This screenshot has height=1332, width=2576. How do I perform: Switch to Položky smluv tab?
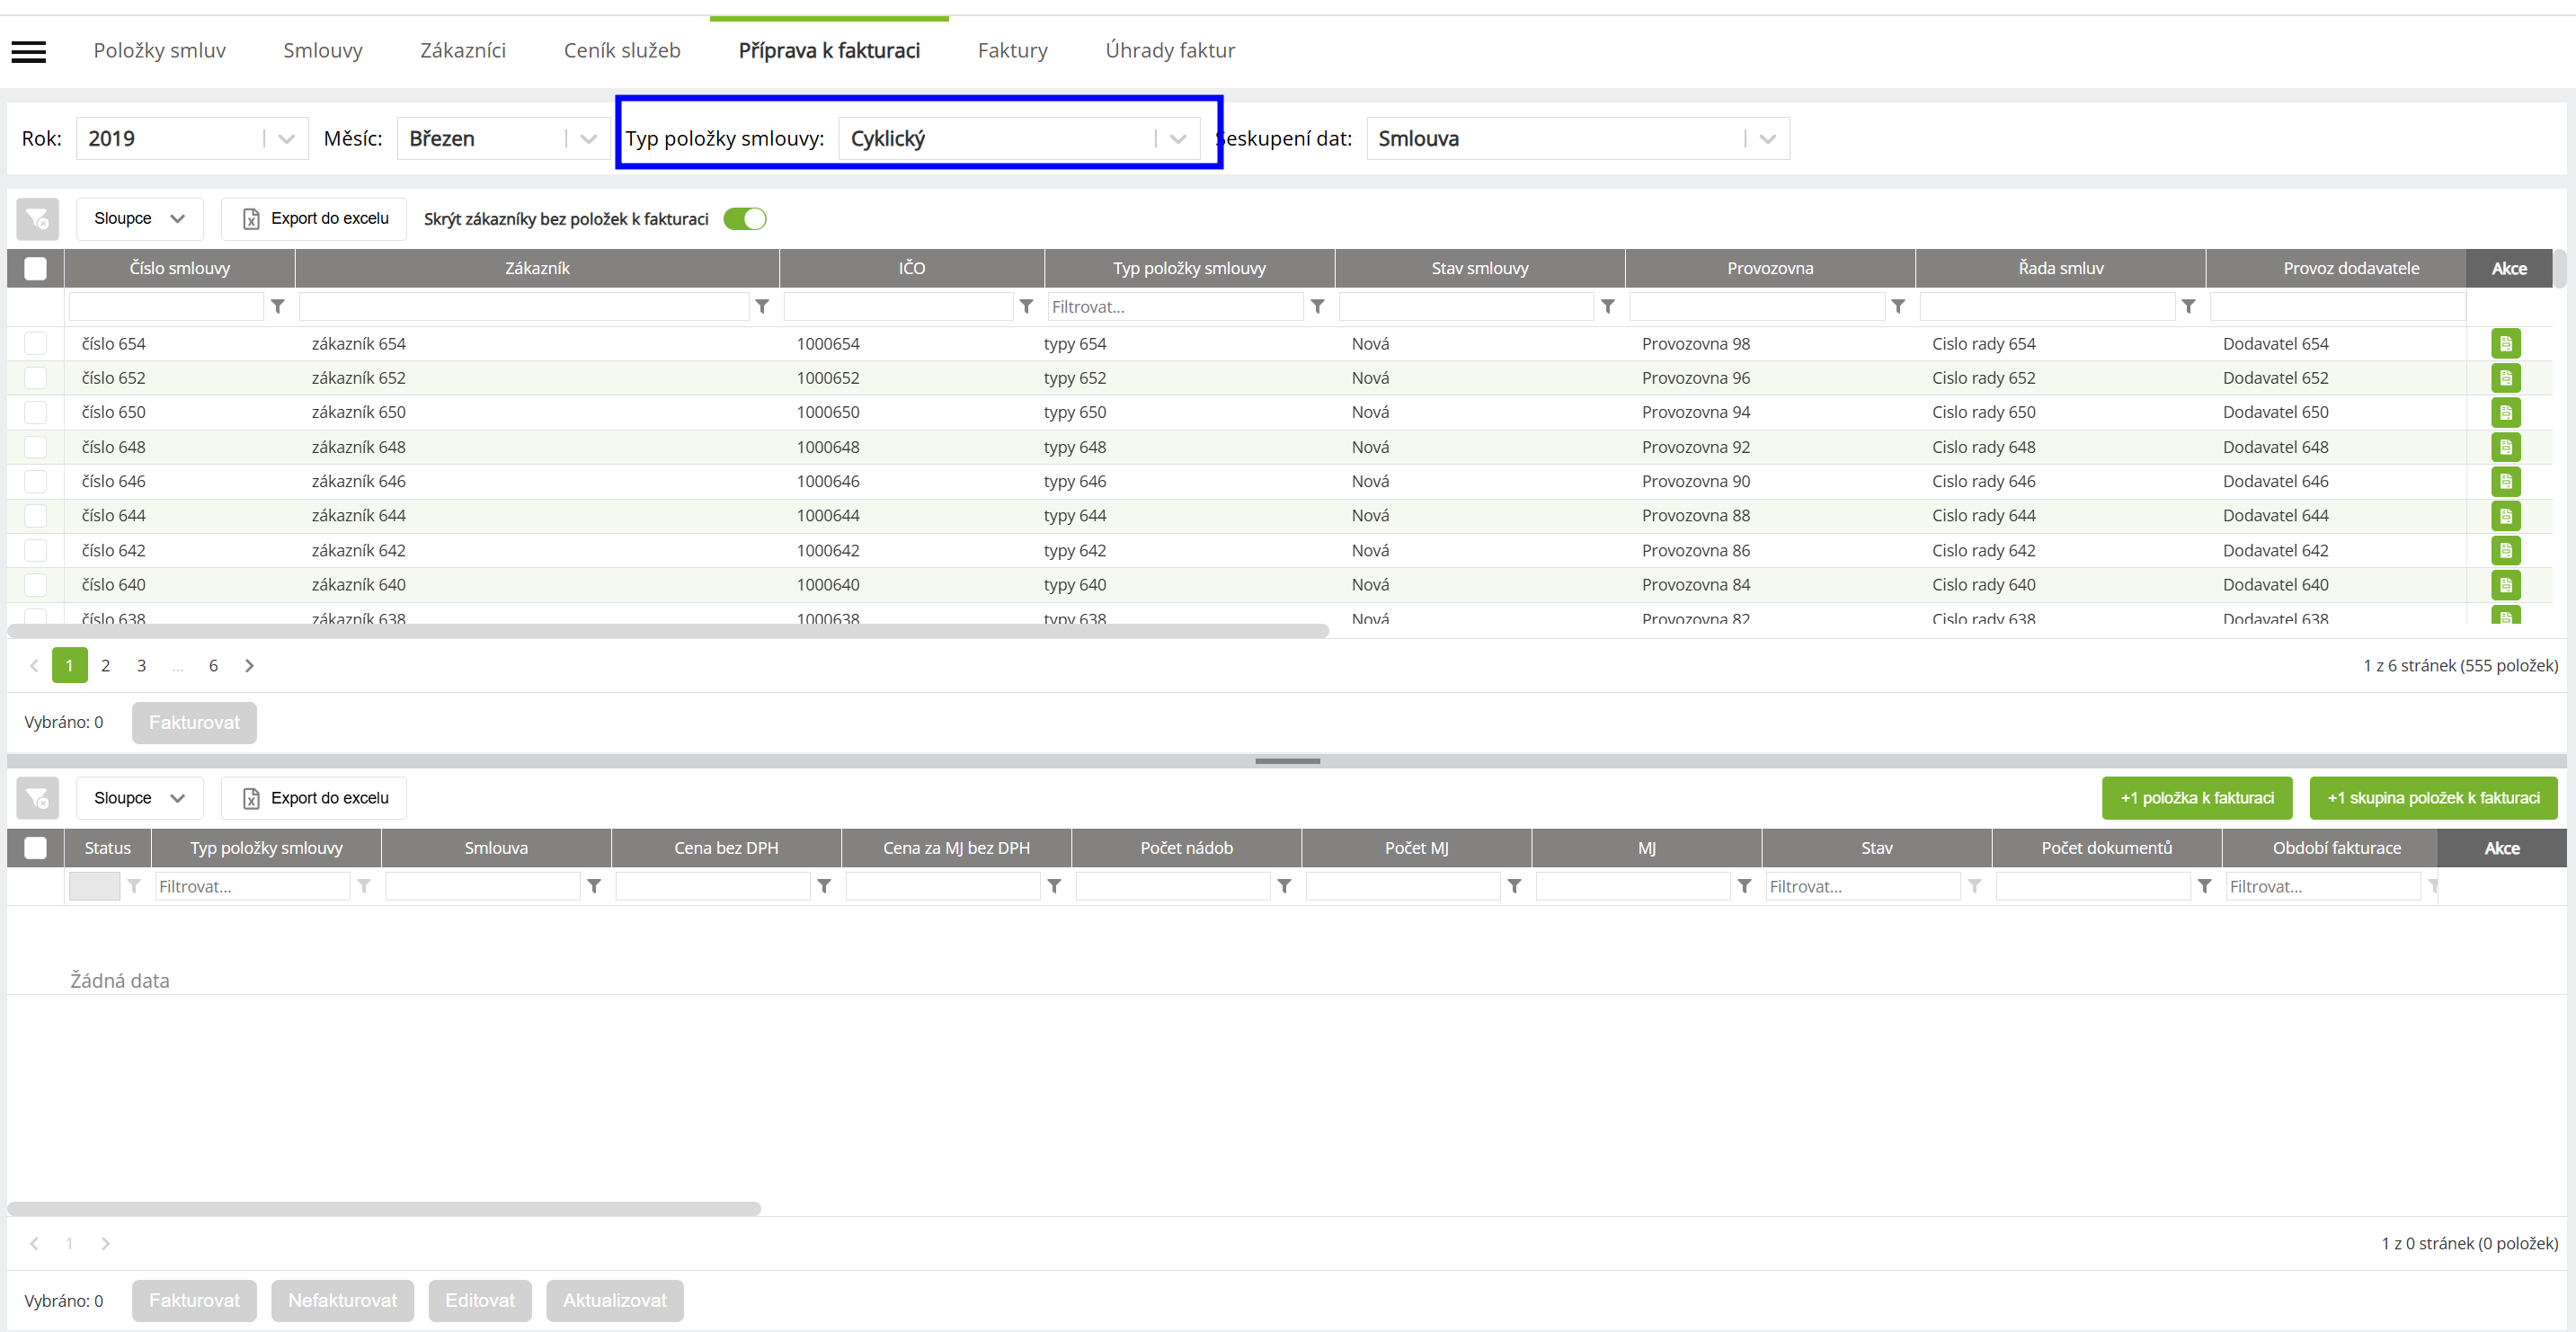click(x=160, y=51)
